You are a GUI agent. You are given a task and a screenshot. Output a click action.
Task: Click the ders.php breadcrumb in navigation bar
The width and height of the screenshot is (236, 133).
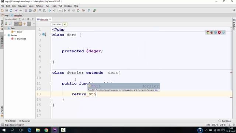click(x=17, y=15)
